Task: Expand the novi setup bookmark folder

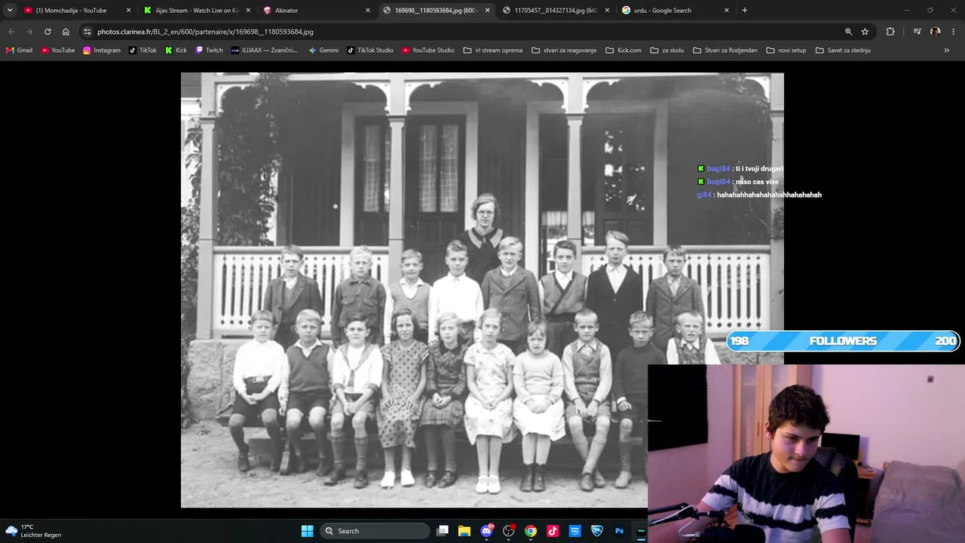Action: pos(786,51)
